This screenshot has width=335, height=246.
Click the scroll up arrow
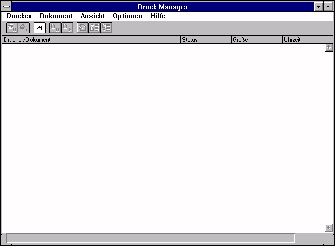[x=329, y=47]
